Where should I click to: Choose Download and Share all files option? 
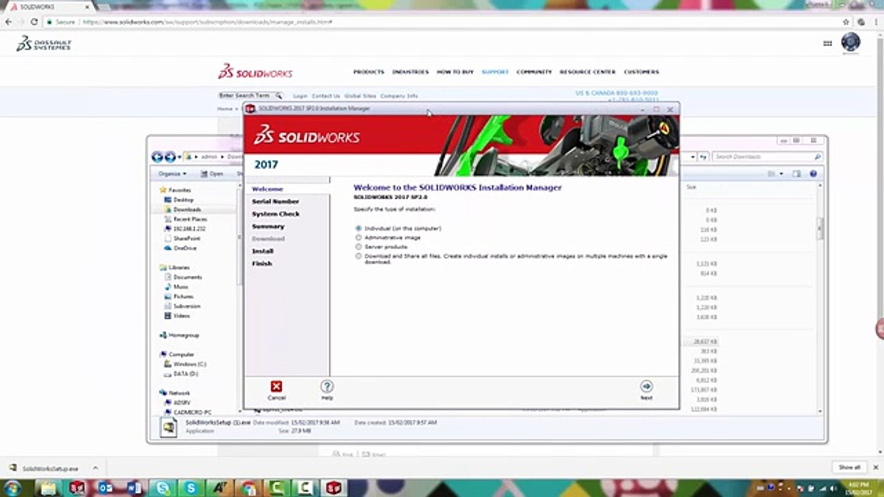pos(359,256)
